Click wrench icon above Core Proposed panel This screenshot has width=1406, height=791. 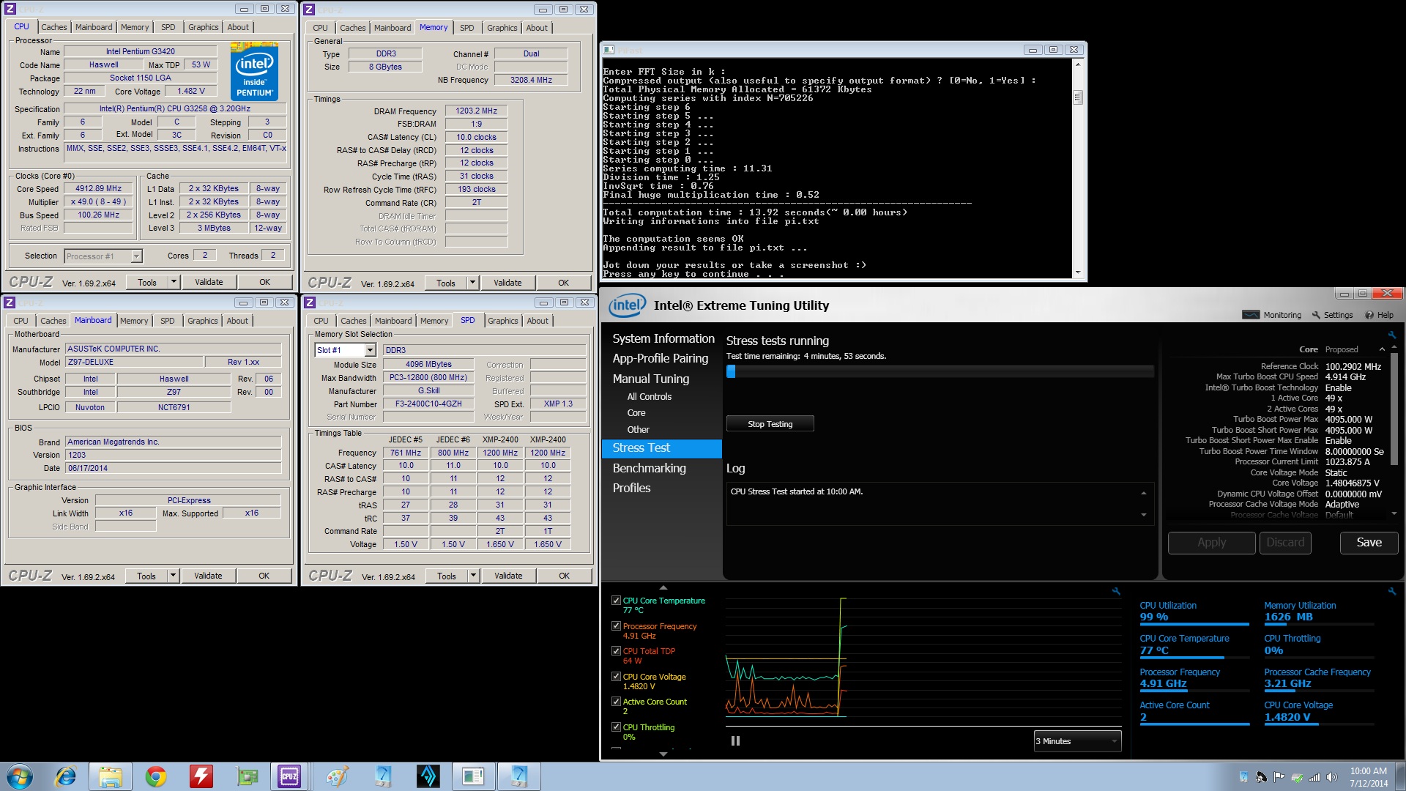click(1392, 335)
